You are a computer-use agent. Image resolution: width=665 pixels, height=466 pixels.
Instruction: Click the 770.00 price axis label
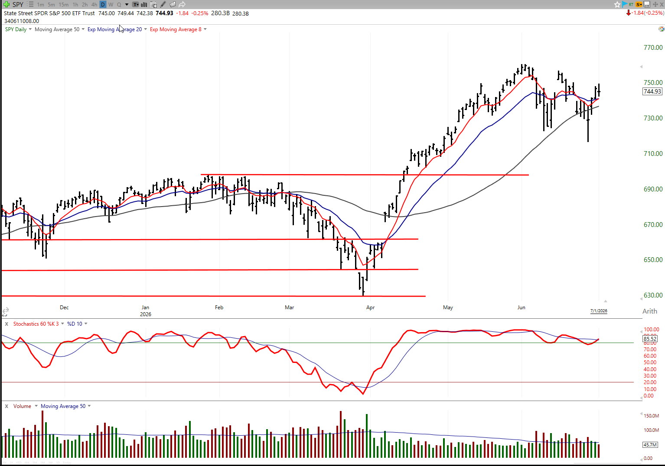(x=653, y=48)
